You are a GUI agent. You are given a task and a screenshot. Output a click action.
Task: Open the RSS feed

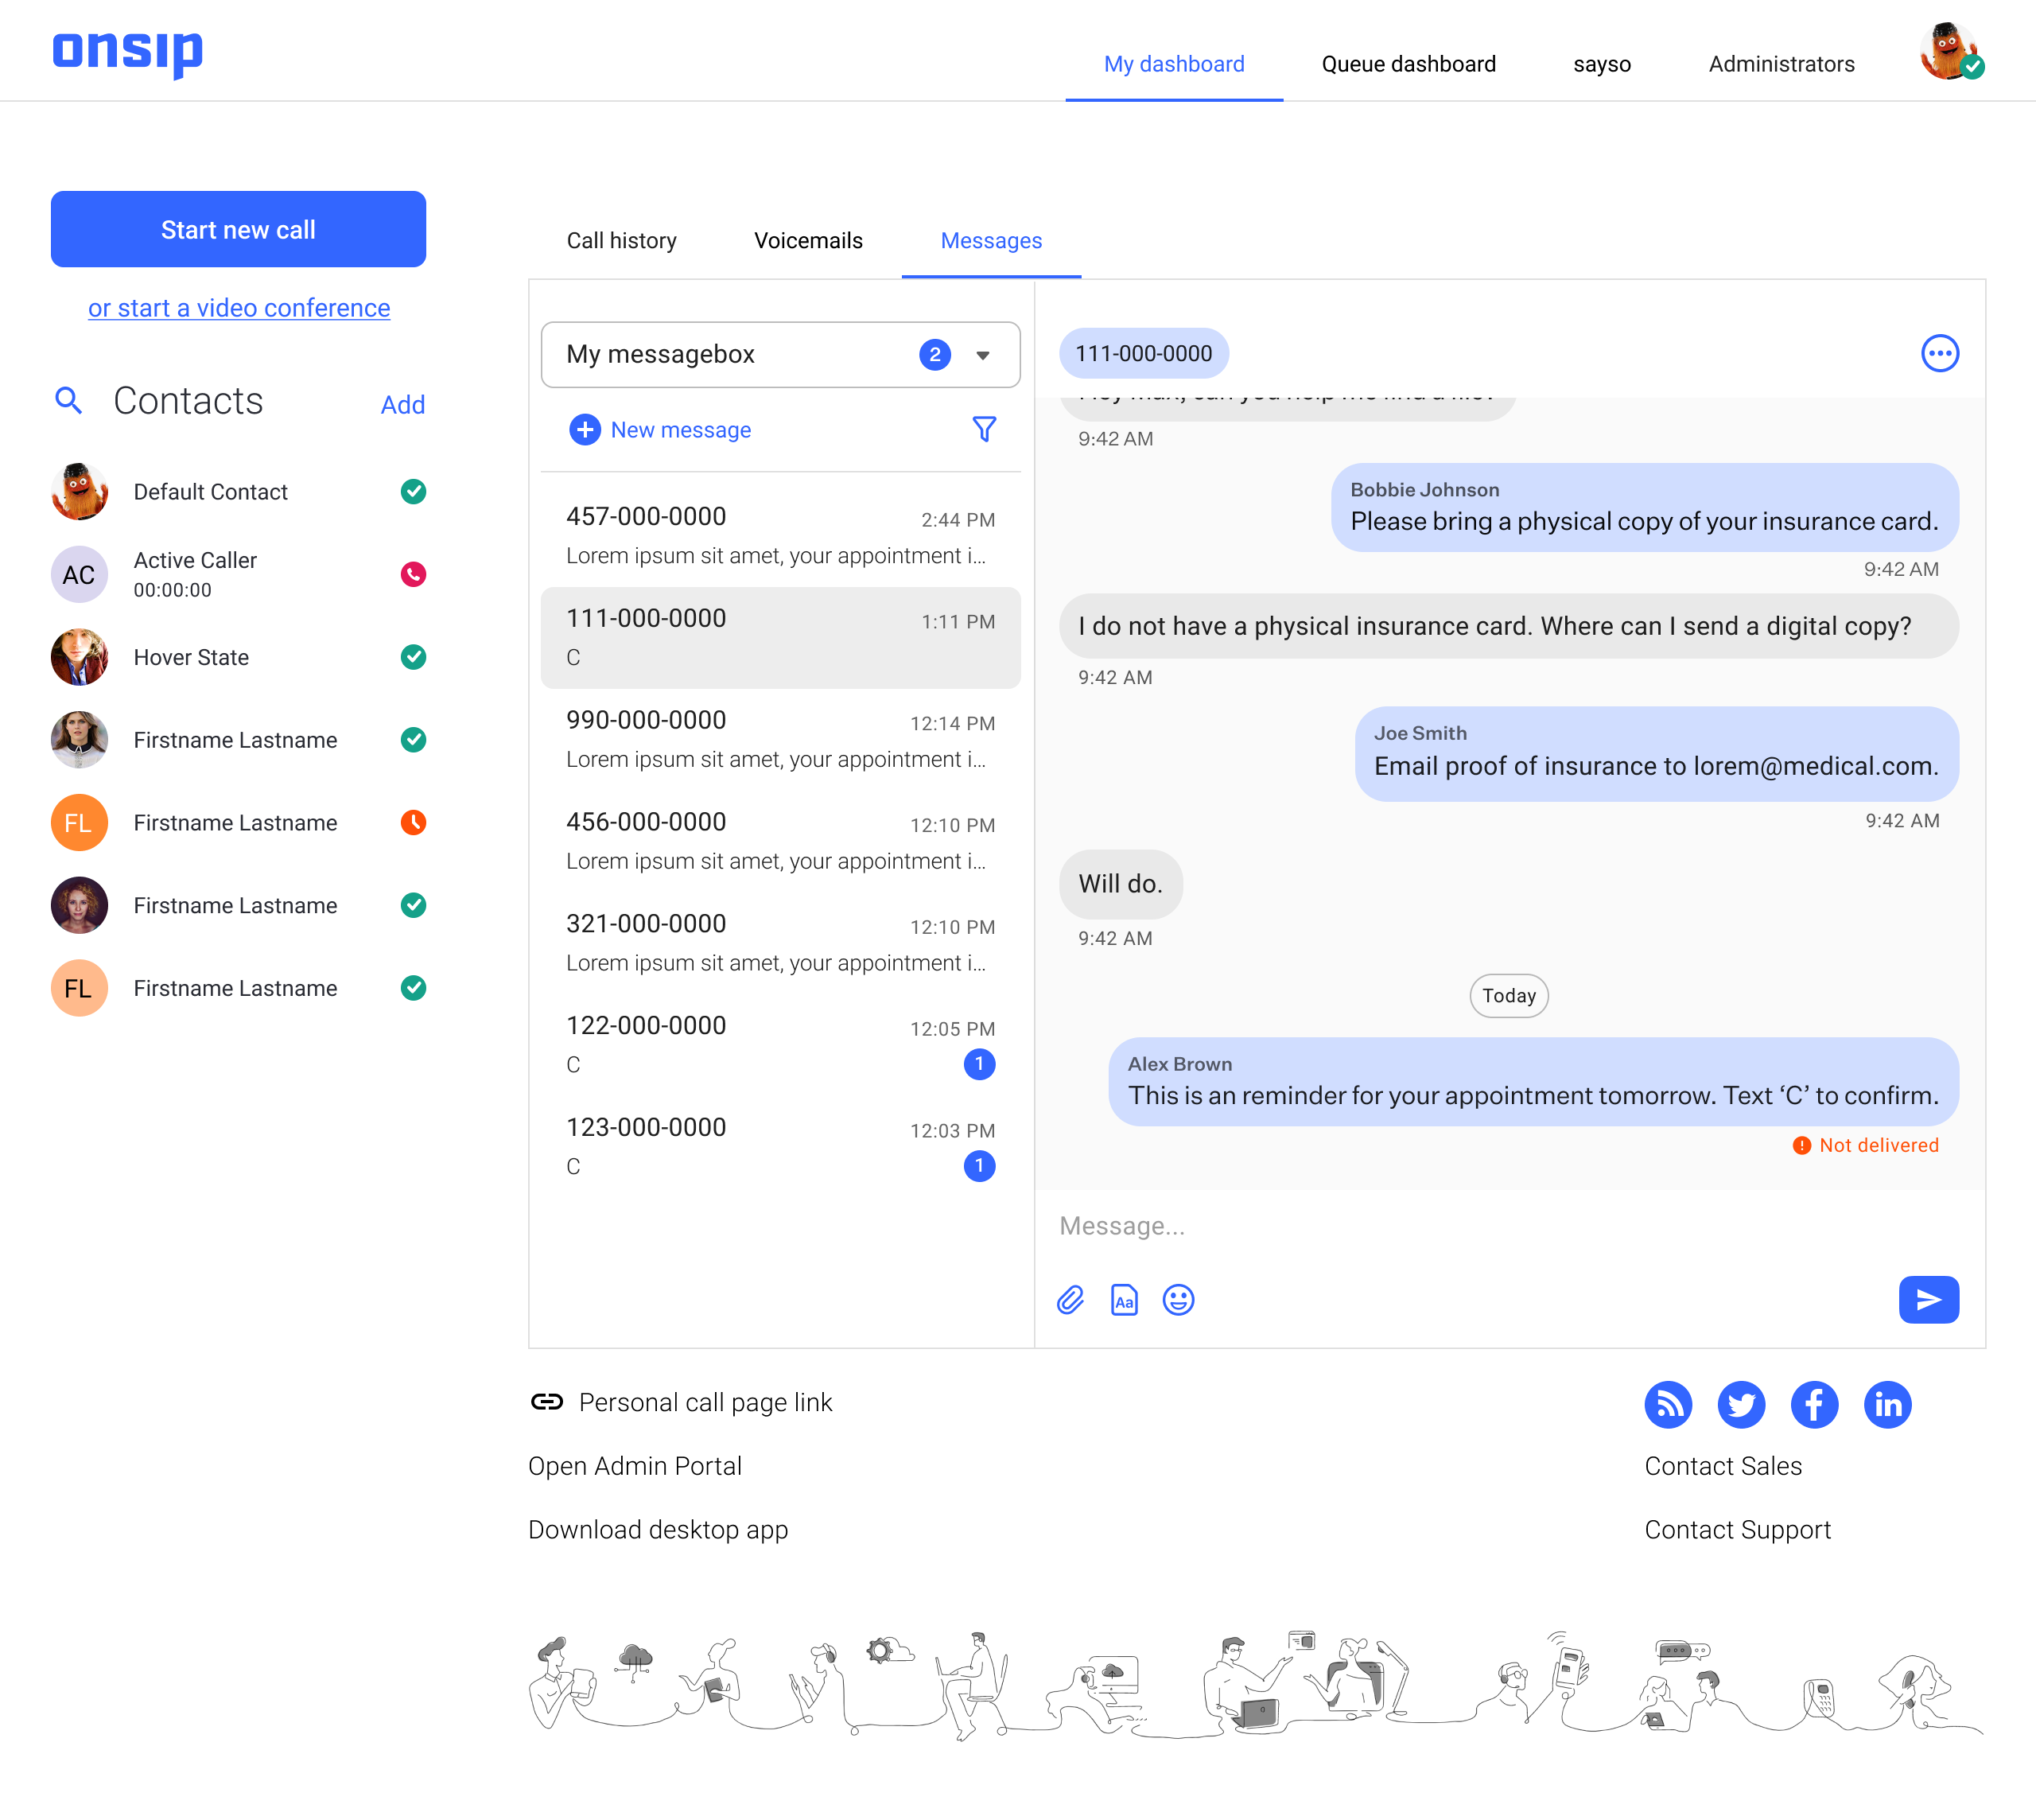(x=1668, y=1404)
